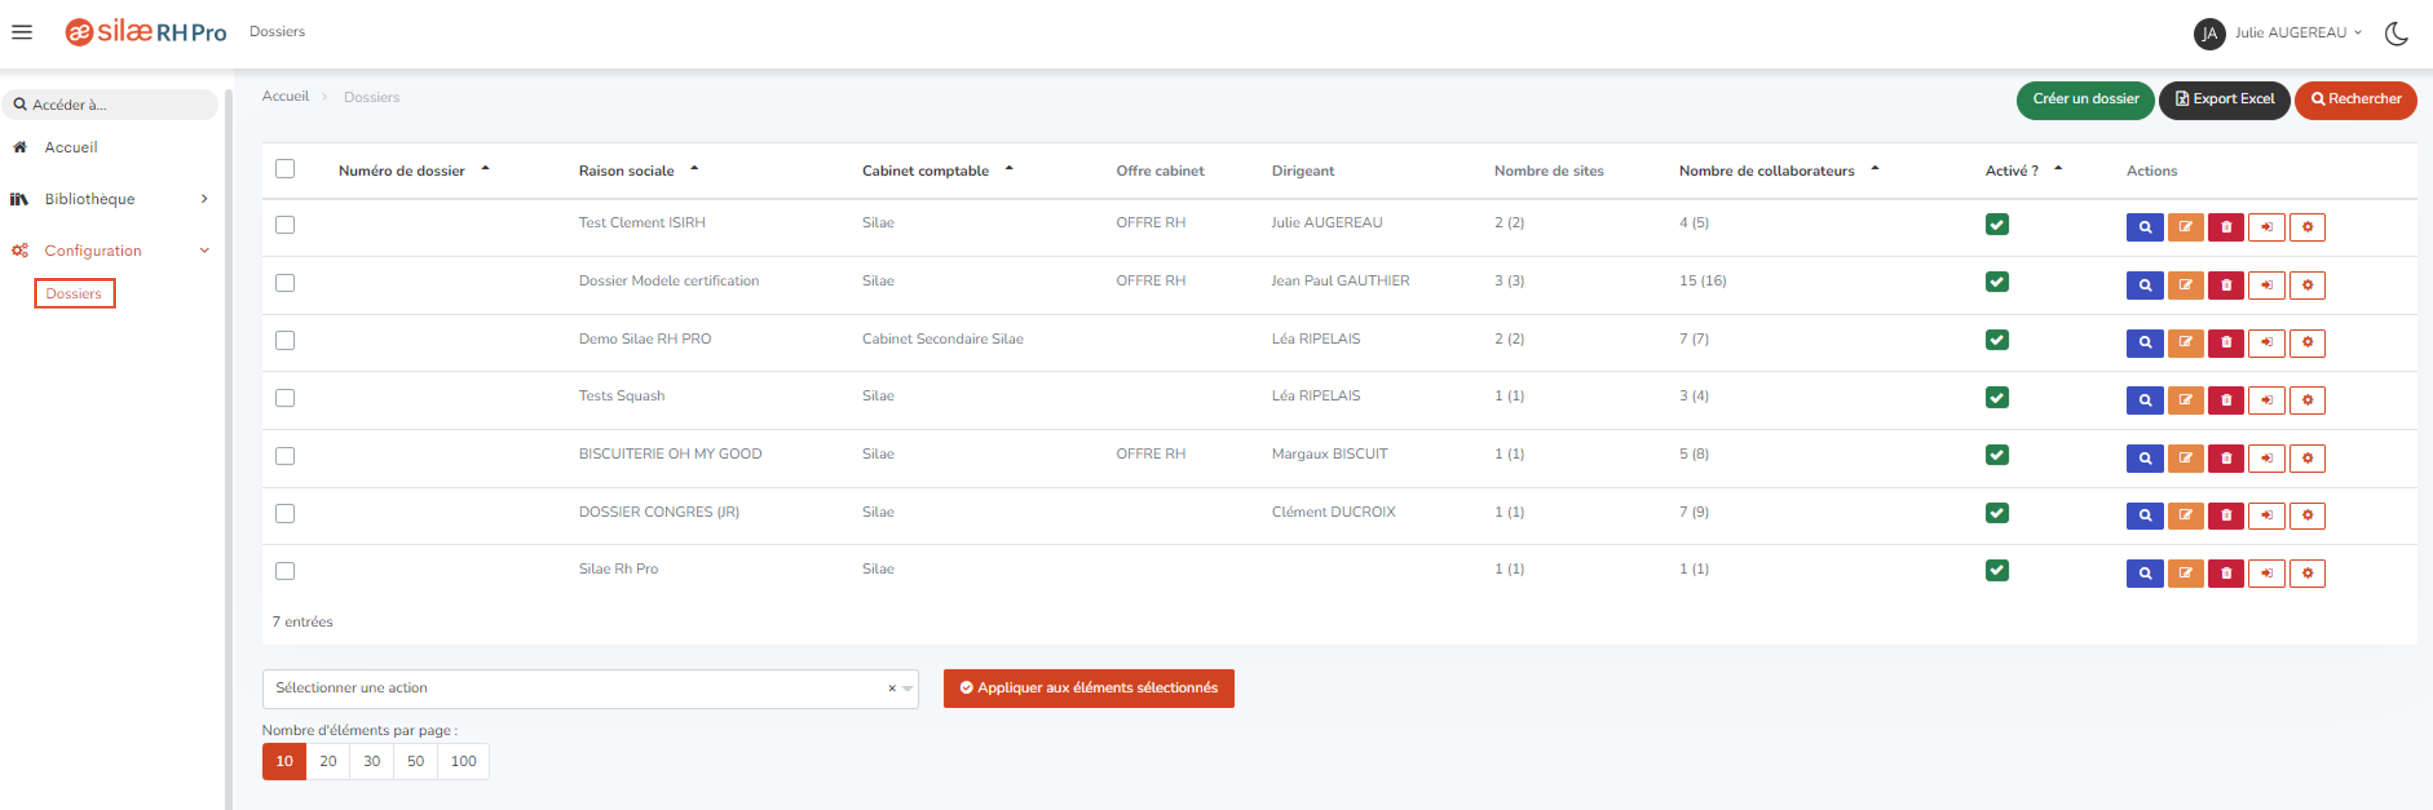Click Appliquer aux éléments sélectionnés

point(1088,689)
